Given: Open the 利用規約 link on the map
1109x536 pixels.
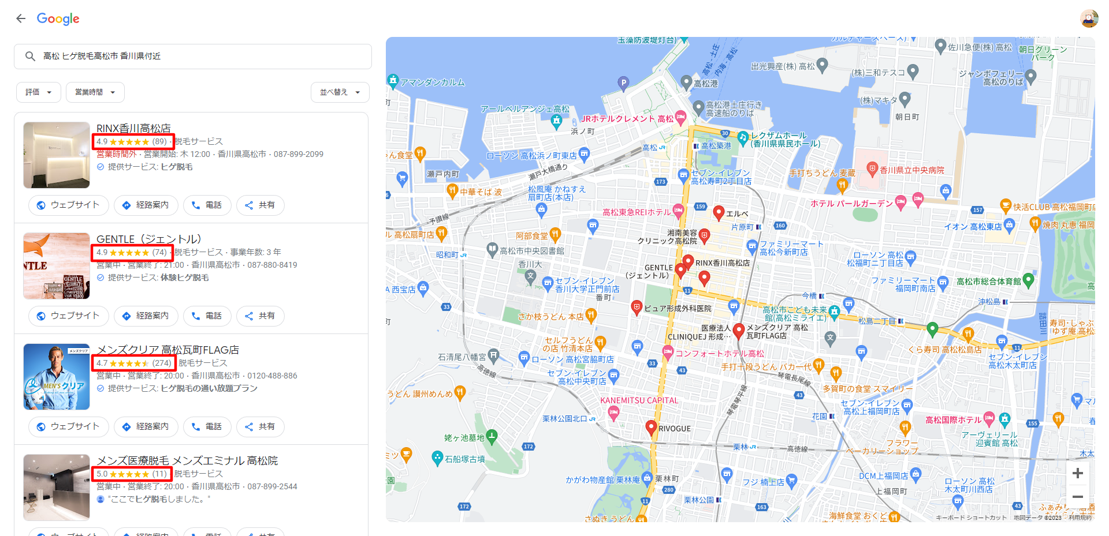Looking at the screenshot, I should [1080, 518].
